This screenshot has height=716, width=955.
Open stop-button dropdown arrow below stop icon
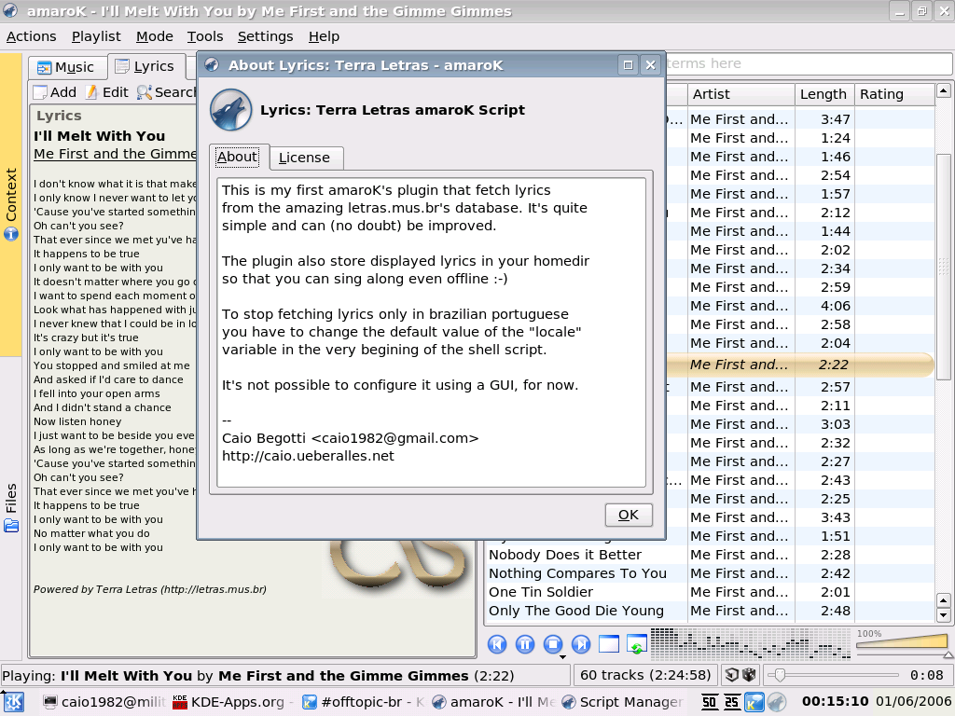point(562,657)
